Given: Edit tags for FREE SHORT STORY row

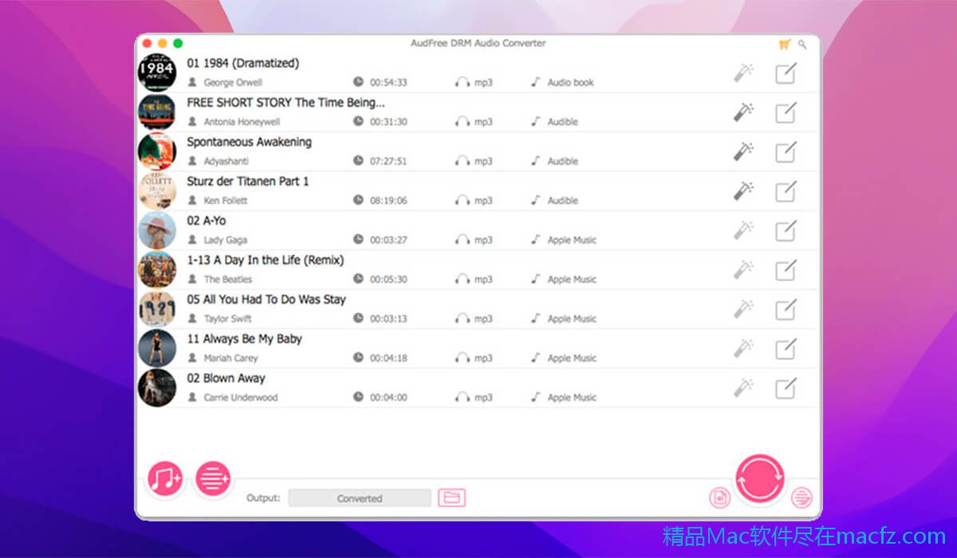Looking at the screenshot, I should [786, 112].
